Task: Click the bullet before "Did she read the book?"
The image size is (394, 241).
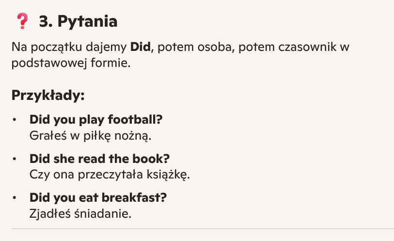Action: pyautogui.click(x=16, y=159)
